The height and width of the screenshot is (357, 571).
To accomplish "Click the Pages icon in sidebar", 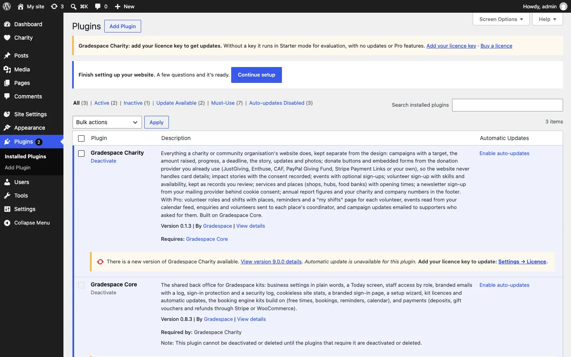I will coord(7,83).
